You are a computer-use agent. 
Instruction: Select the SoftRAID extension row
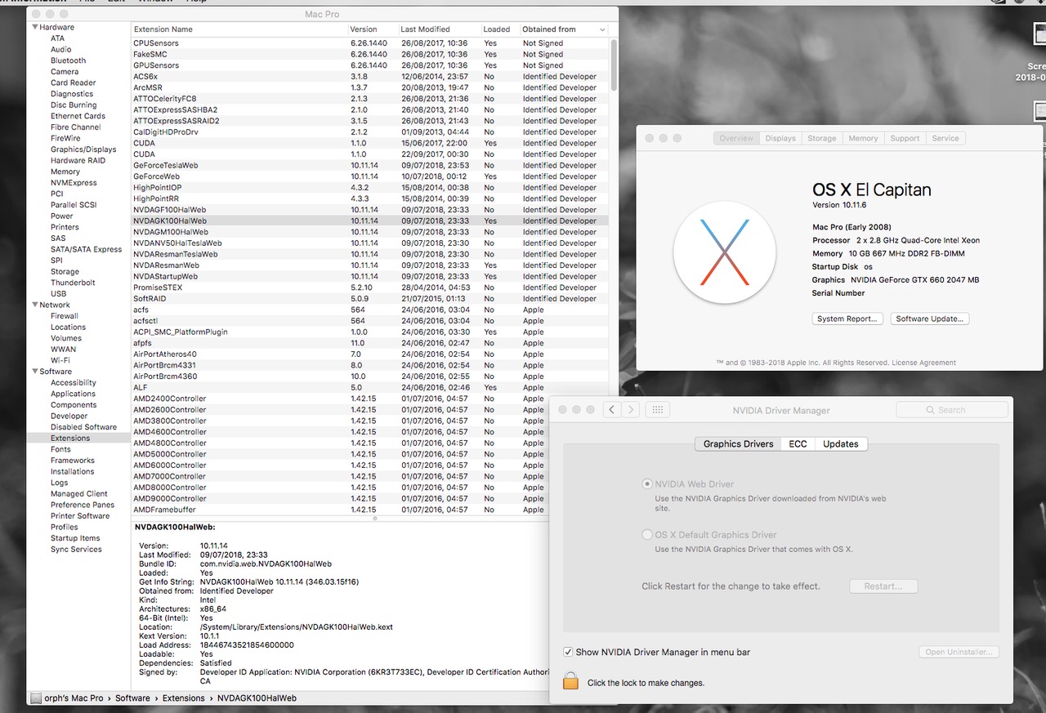tap(370, 299)
